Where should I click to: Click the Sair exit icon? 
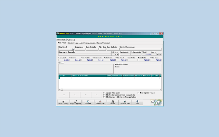(x=138, y=102)
